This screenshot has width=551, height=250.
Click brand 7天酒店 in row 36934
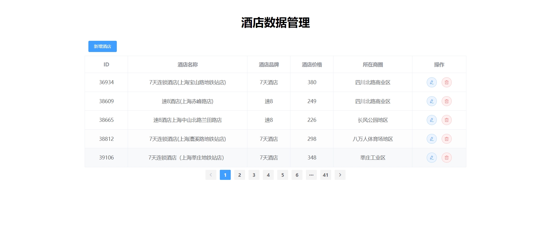(x=269, y=82)
